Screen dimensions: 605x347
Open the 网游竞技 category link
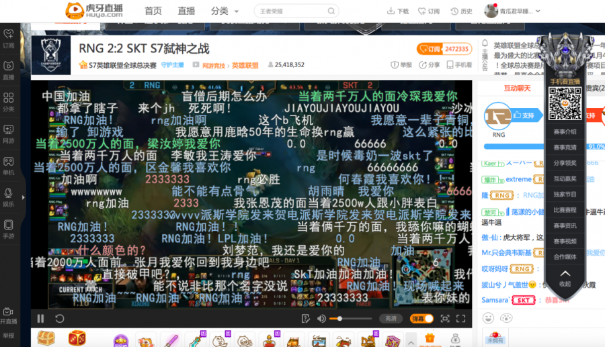tap(214, 66)
